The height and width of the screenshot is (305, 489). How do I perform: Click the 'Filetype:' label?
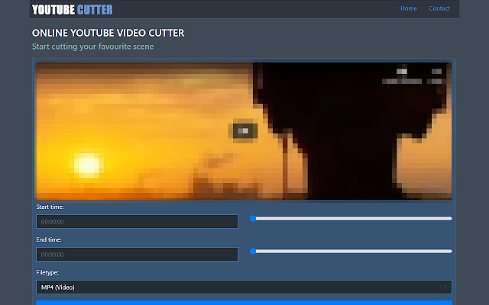(47, 272)
